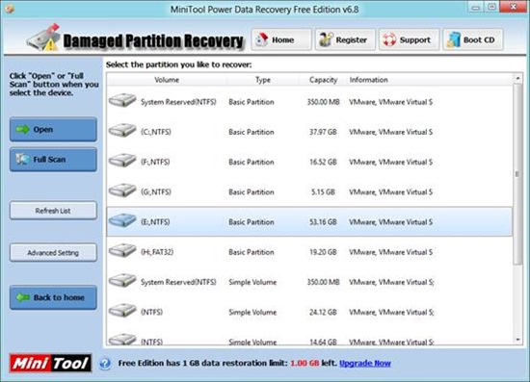Click the drive icon for (C:,NTFS)
530x382 pixels.
coord(122,131)
